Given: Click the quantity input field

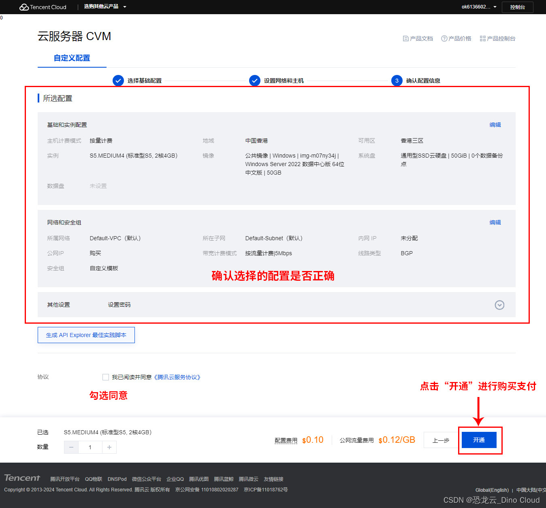Looking at the screenshot, I should click(90, 447).
